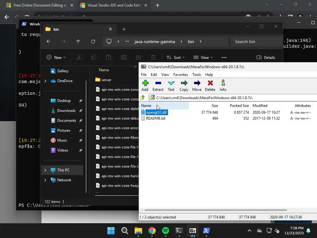Toggle the Details pane in Explorer
Viewport: 317px width, 238px height.
266,57
